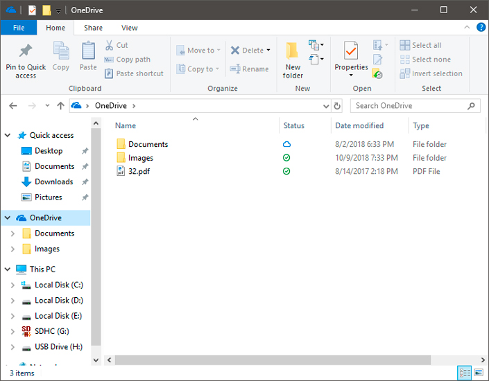The width and height of the screenshot is (489, 381).
Task: Click Select none in ribbon
Action: (425, 59)
